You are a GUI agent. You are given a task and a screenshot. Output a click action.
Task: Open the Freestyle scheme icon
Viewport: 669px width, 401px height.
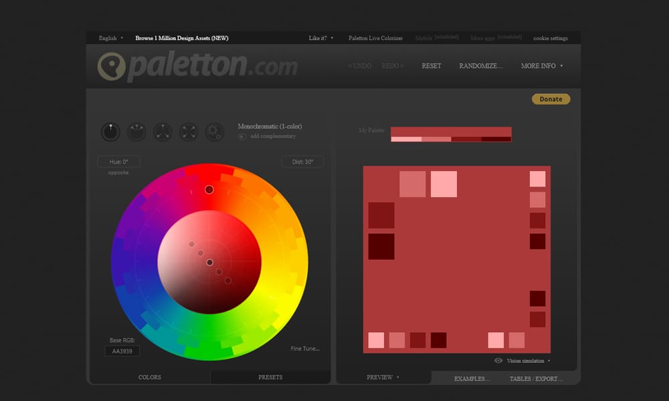[x=213, y=133]
